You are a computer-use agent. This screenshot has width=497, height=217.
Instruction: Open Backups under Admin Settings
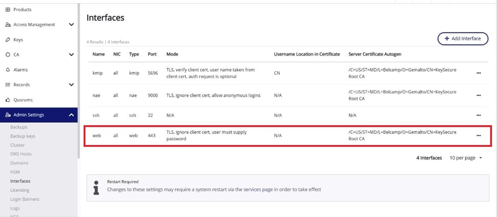tap(19, 127)
